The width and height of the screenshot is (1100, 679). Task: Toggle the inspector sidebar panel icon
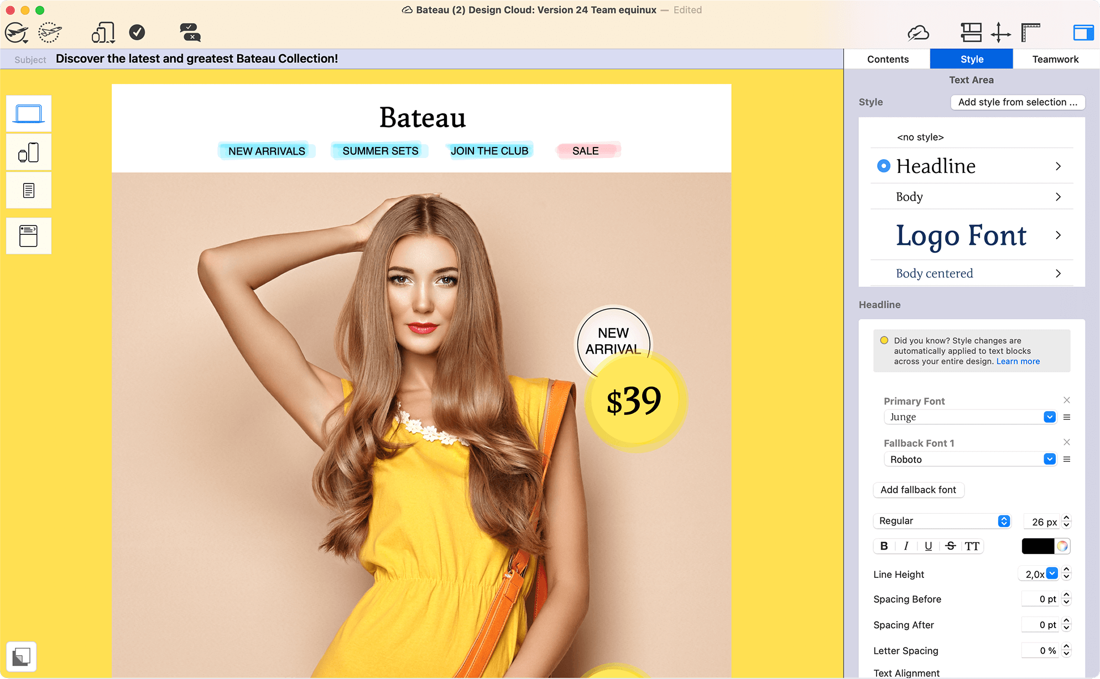[x=1083, y=33]
